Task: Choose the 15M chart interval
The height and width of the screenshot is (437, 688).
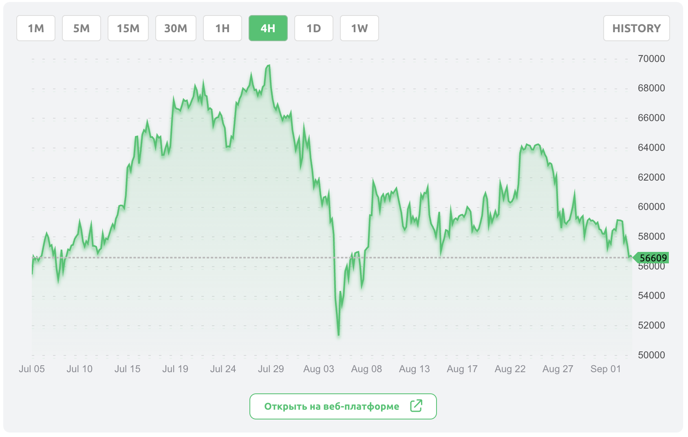Action: (x=128, y=28)
